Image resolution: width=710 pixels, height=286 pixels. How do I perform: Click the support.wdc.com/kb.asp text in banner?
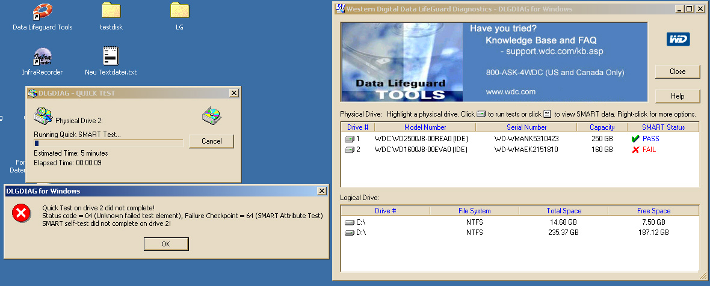(x=555, y=52)
